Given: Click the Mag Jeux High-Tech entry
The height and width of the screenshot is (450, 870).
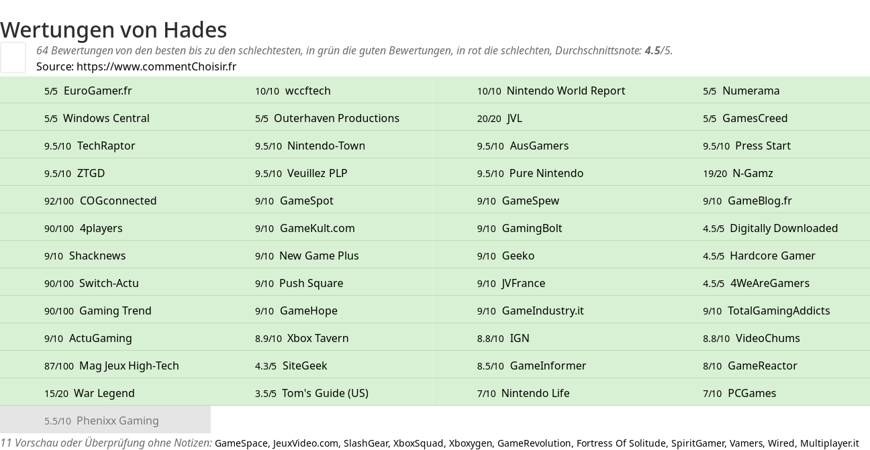Looking at the screenshot, I should coord(111,365).
